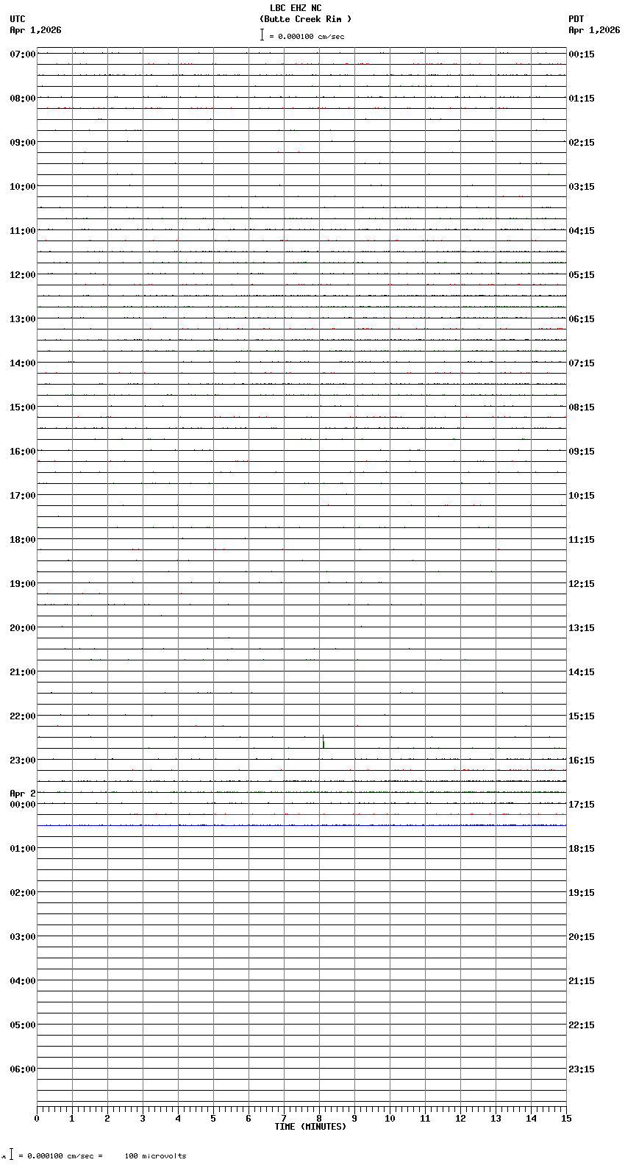Click the 04:15 PDT time label
625x1165 pixels.
582,231
